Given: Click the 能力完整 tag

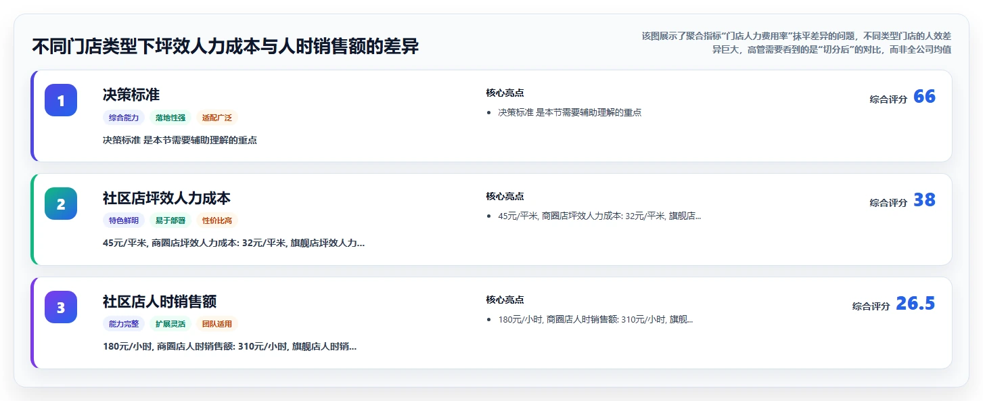Looking at the screenshot, I should coord(124,324).
